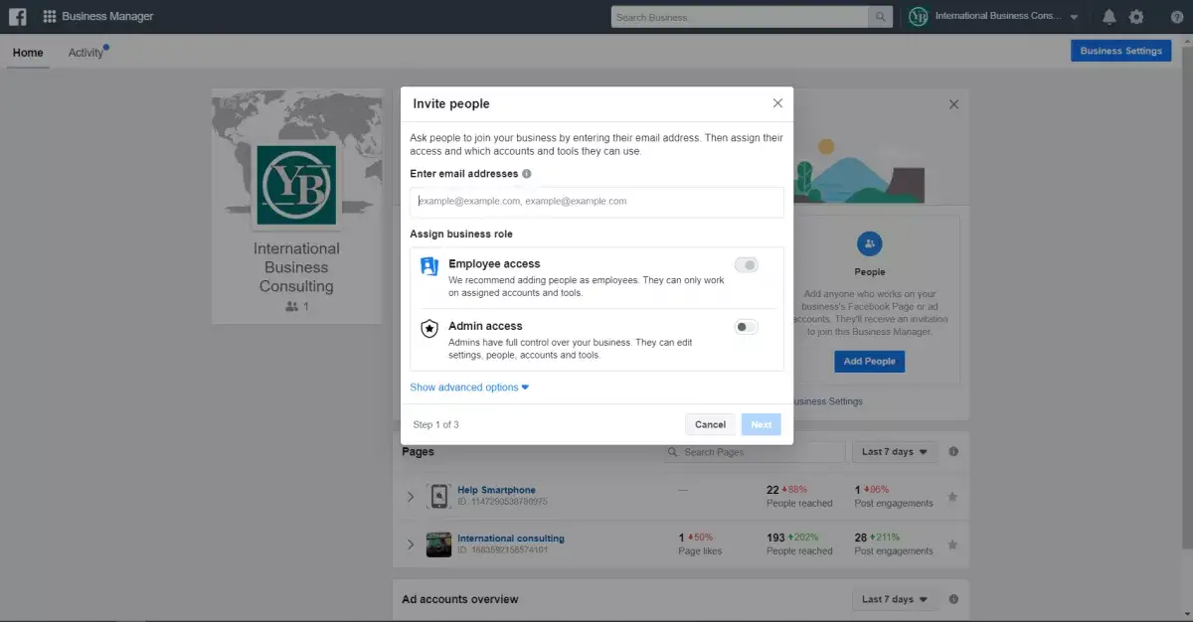Click the Admin access shield icon

coord(428,329)
